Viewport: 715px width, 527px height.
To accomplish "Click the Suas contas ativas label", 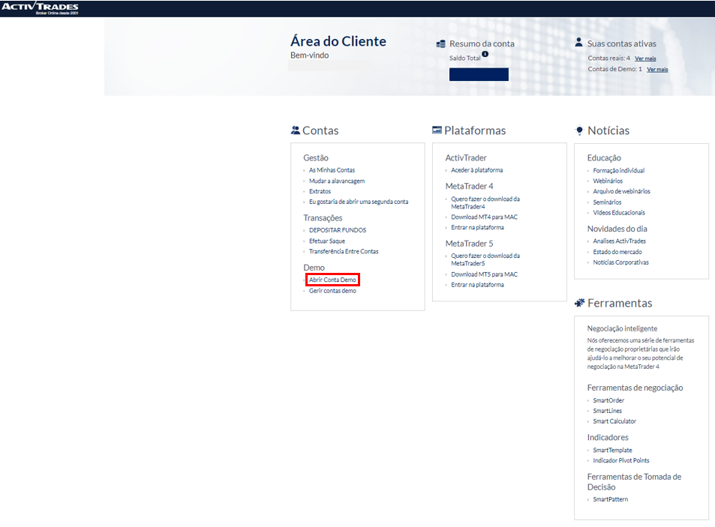I will tap(621, 43).
